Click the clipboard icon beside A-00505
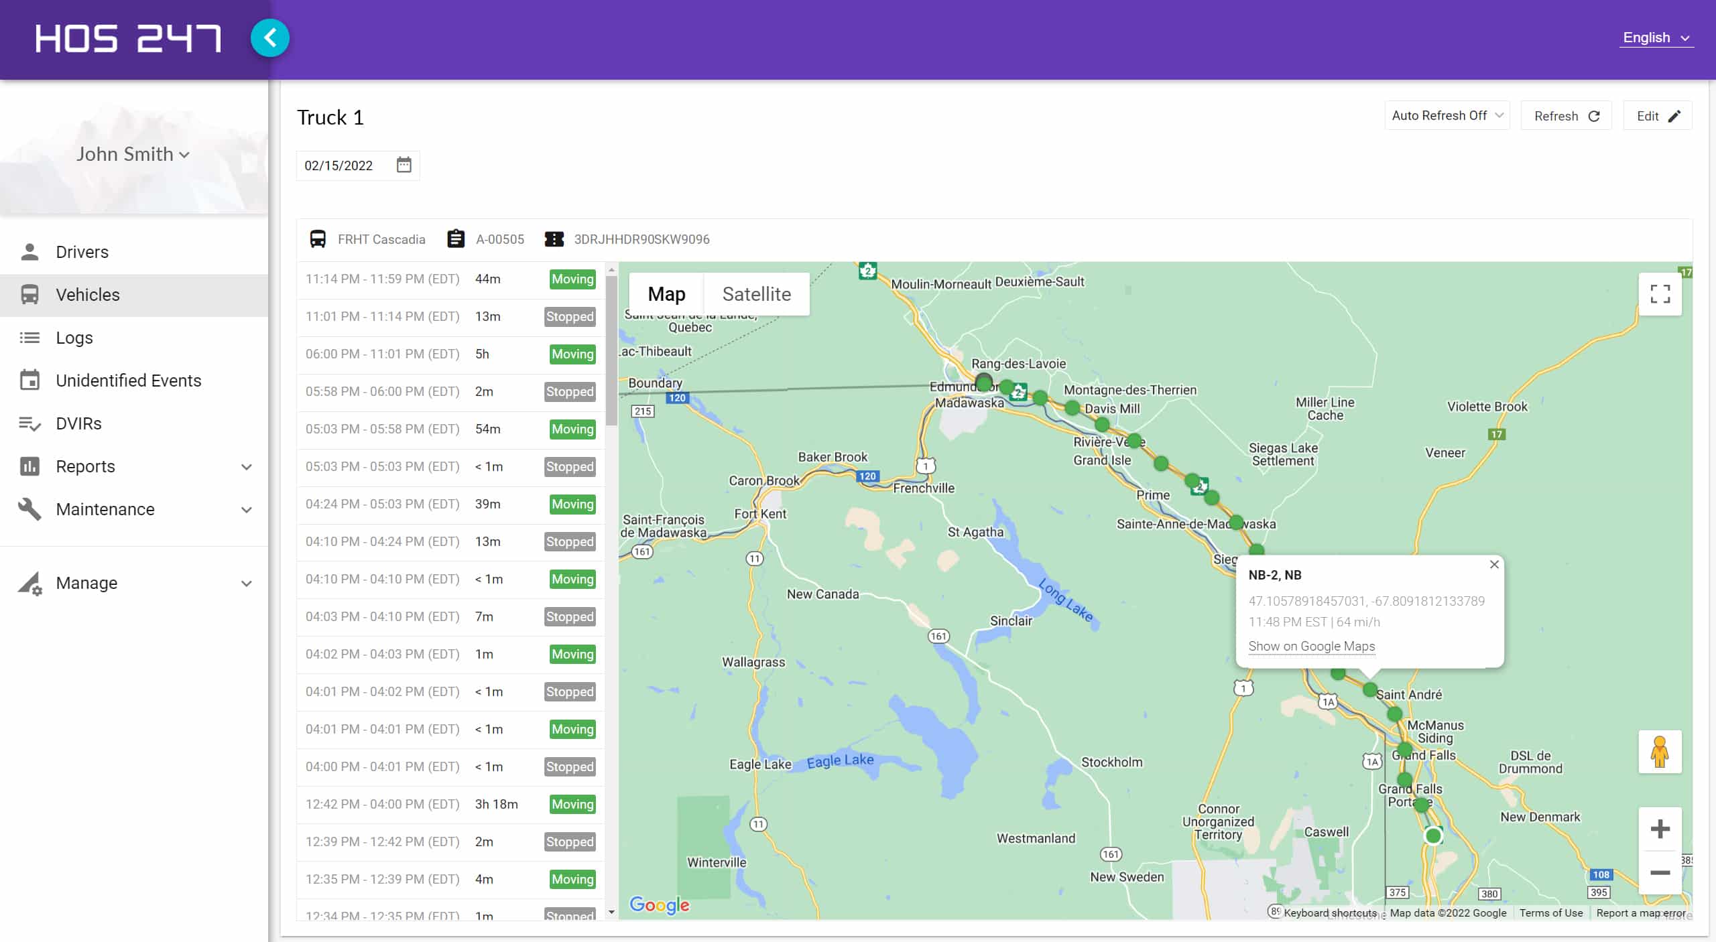The image size is (1716, 942). [456, 239]
